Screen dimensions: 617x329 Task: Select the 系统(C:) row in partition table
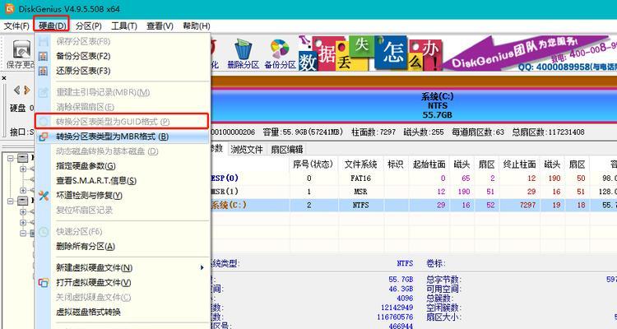[x=414, y=205]
